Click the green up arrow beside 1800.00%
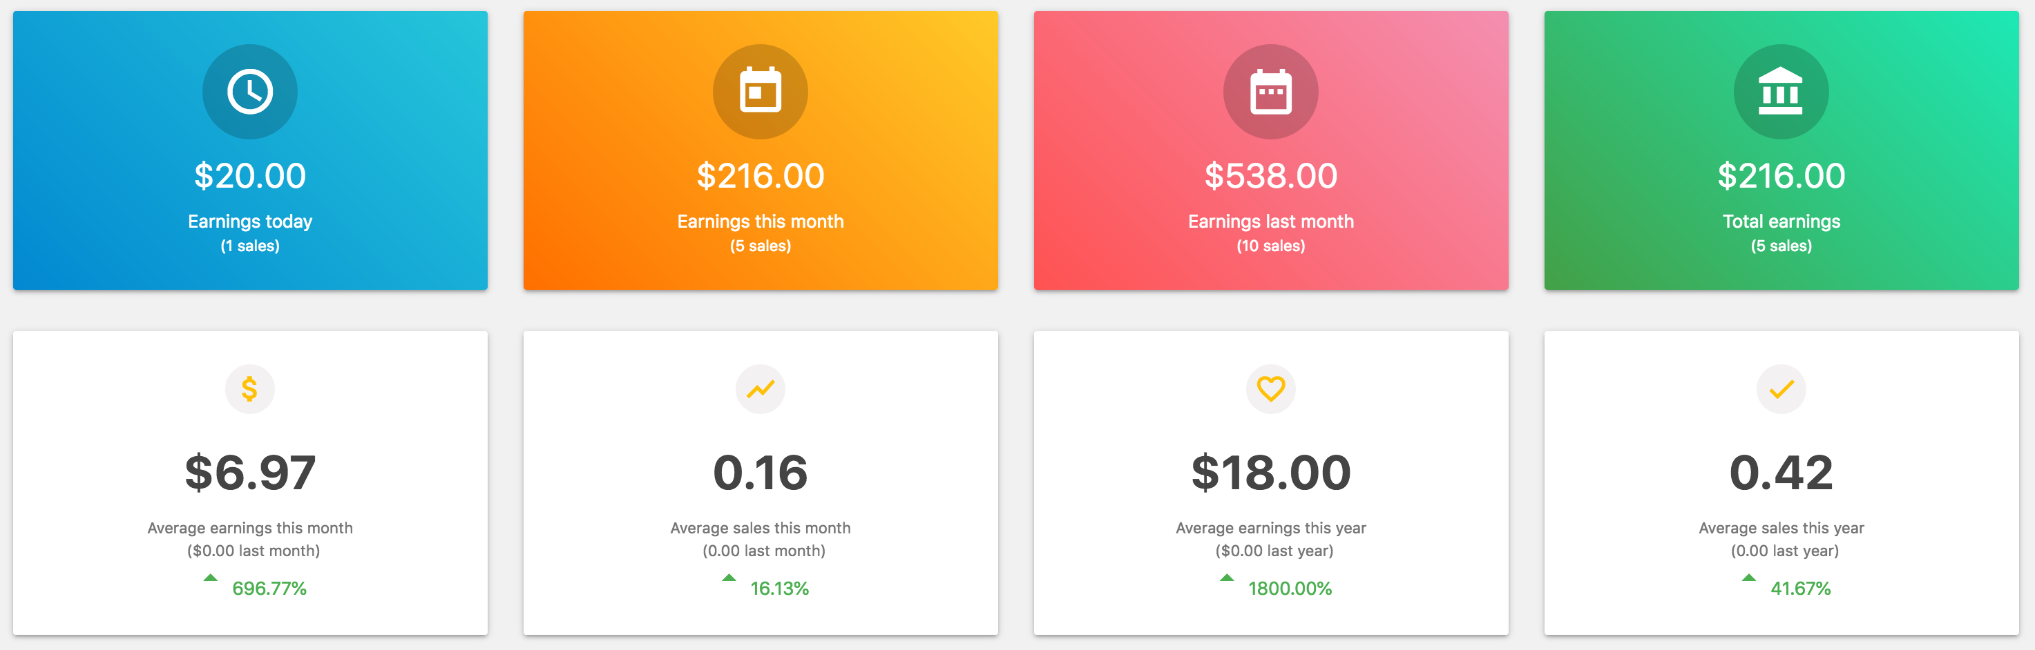 click(1226, 578)
